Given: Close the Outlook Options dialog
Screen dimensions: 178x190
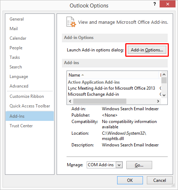Looking at the screenshot, I should click(167, 4).
